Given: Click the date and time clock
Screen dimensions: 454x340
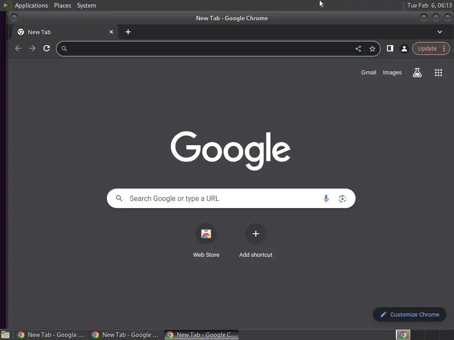Looking at the screenshot, I should pyautogui.click(x=429, y=5).
